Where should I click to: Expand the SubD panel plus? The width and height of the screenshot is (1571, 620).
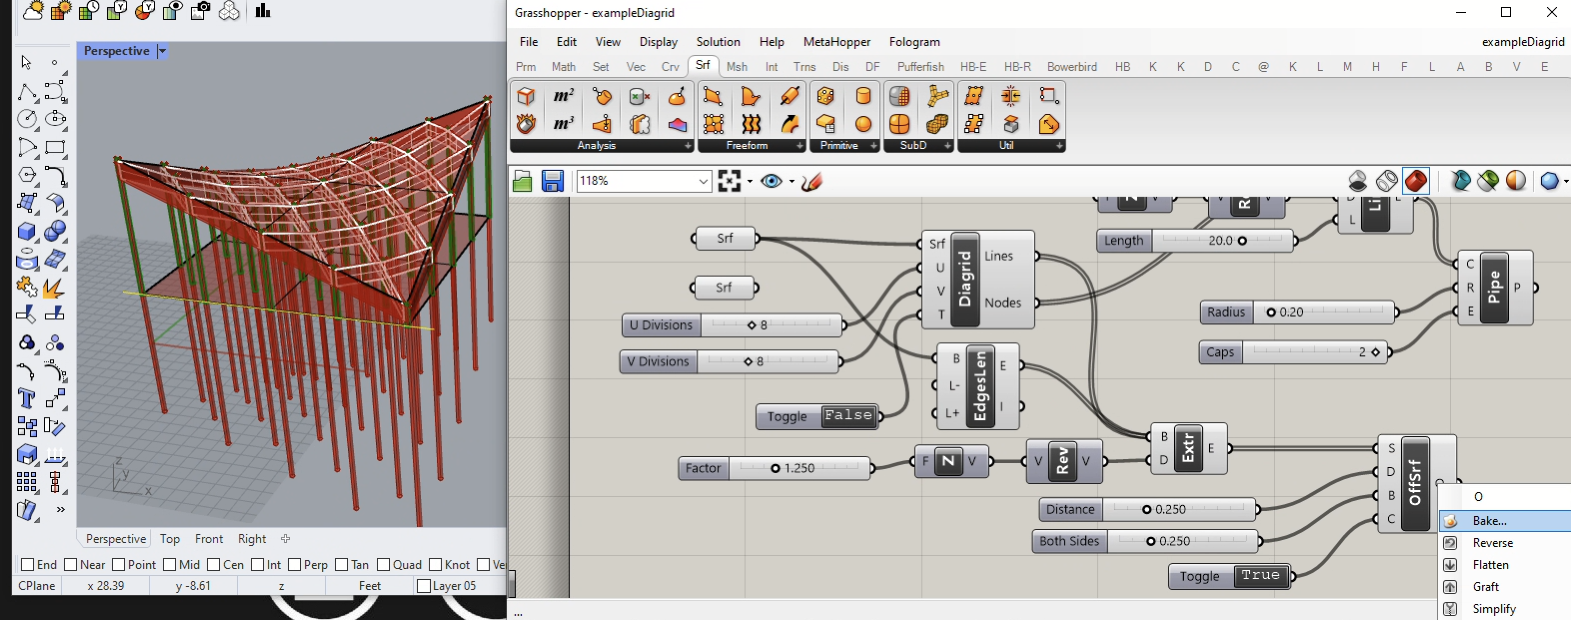(x=947, y=146)
